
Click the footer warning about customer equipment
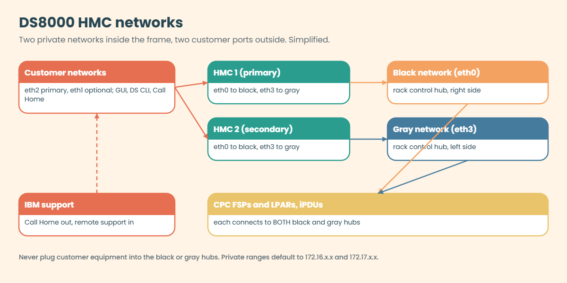pyautogui.click(x=199, y=258)
